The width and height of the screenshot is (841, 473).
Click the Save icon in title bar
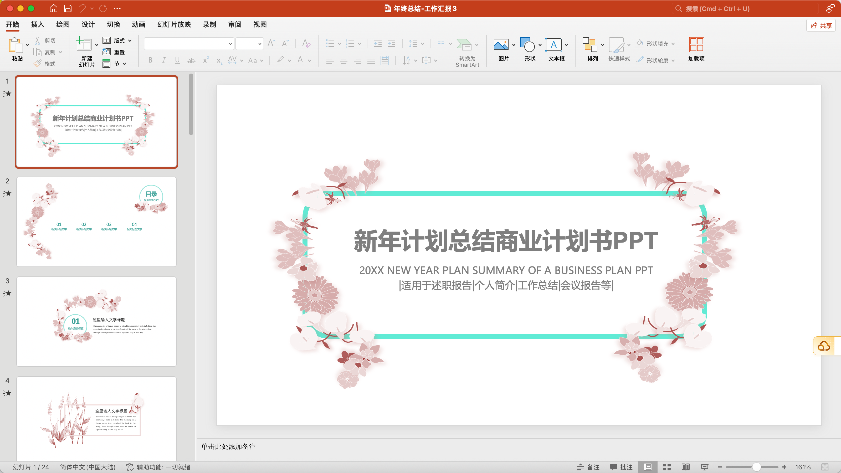68,8
